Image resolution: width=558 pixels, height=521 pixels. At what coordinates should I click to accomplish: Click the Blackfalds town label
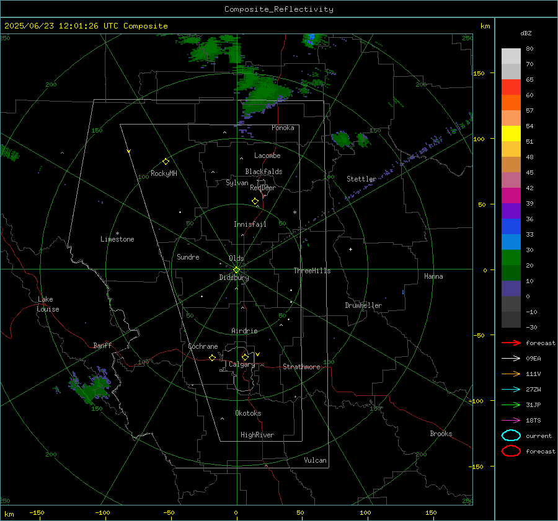263,172
